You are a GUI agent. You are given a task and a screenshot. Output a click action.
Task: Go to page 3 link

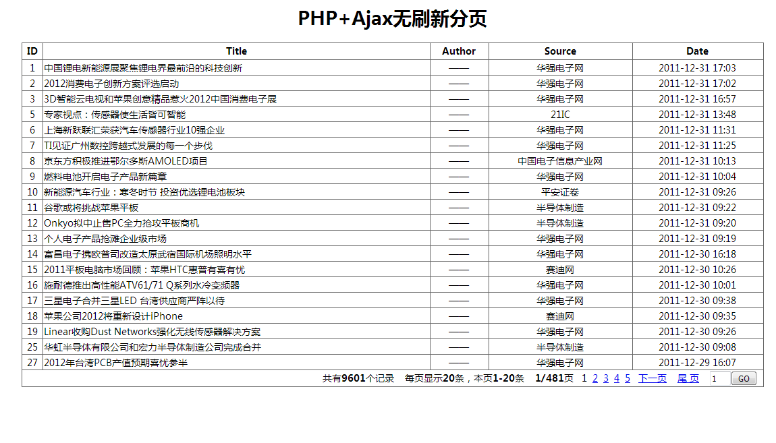click(606, 378)
